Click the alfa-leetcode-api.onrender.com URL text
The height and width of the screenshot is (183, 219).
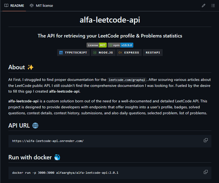[x=48, y=141]
